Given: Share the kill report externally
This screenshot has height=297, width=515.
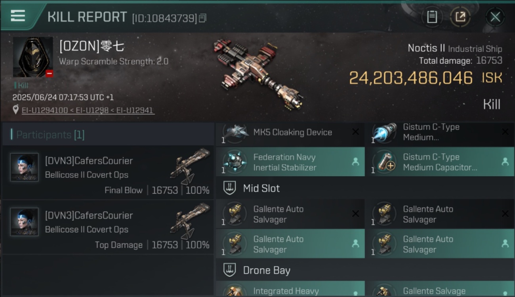Looking at the screenshot, I should (460, 17).
